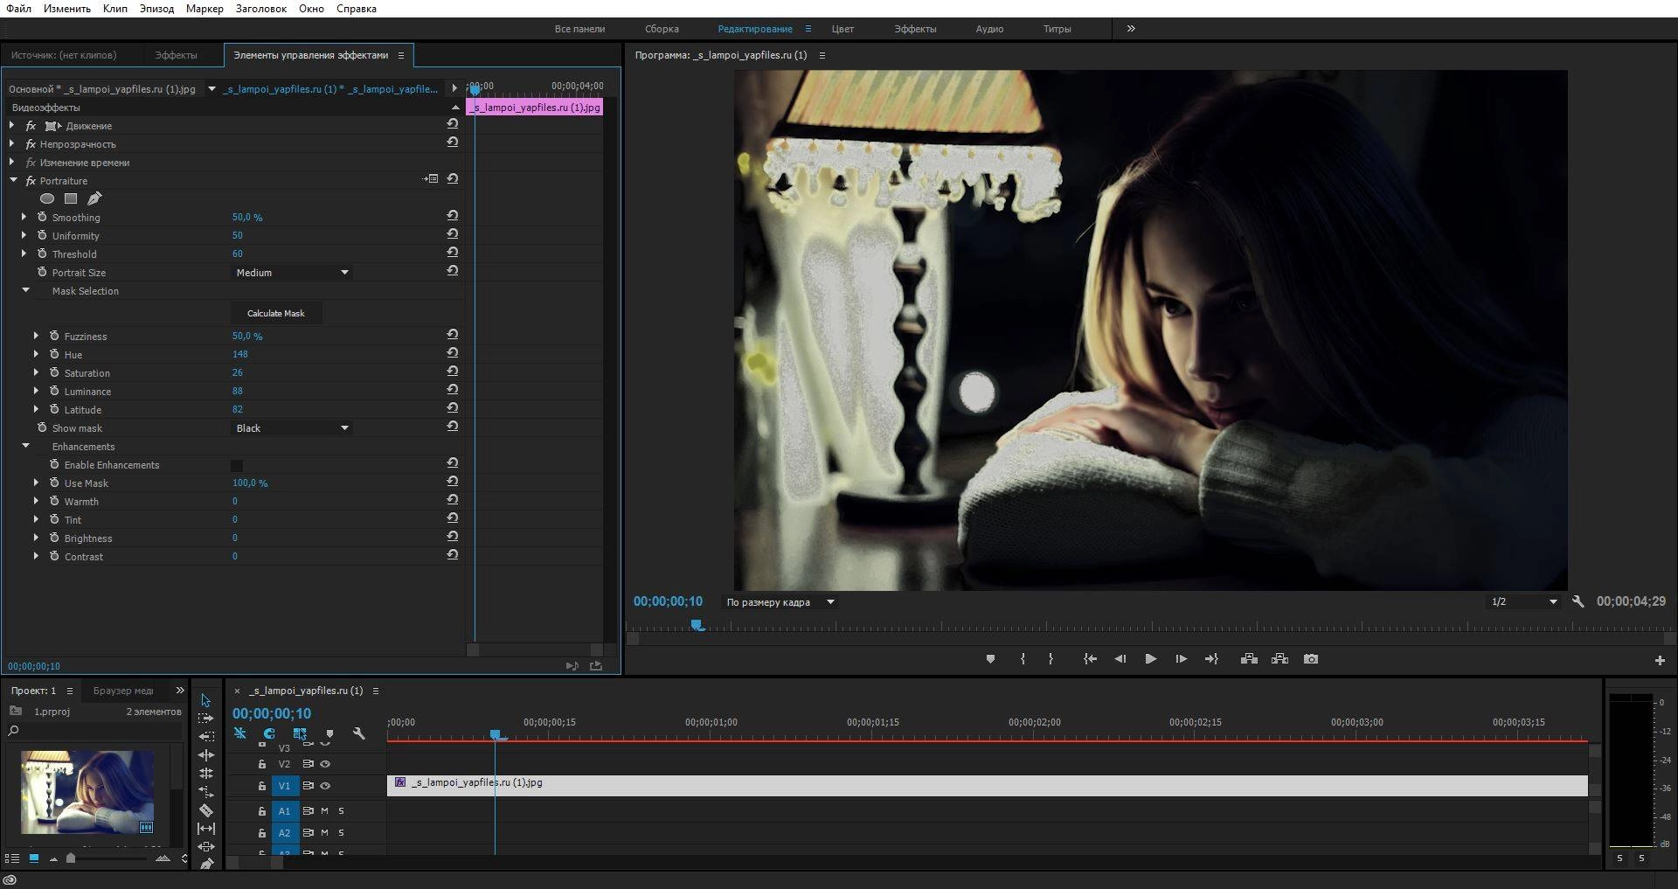Click the Threshold value 60

(x=238, y=254)
